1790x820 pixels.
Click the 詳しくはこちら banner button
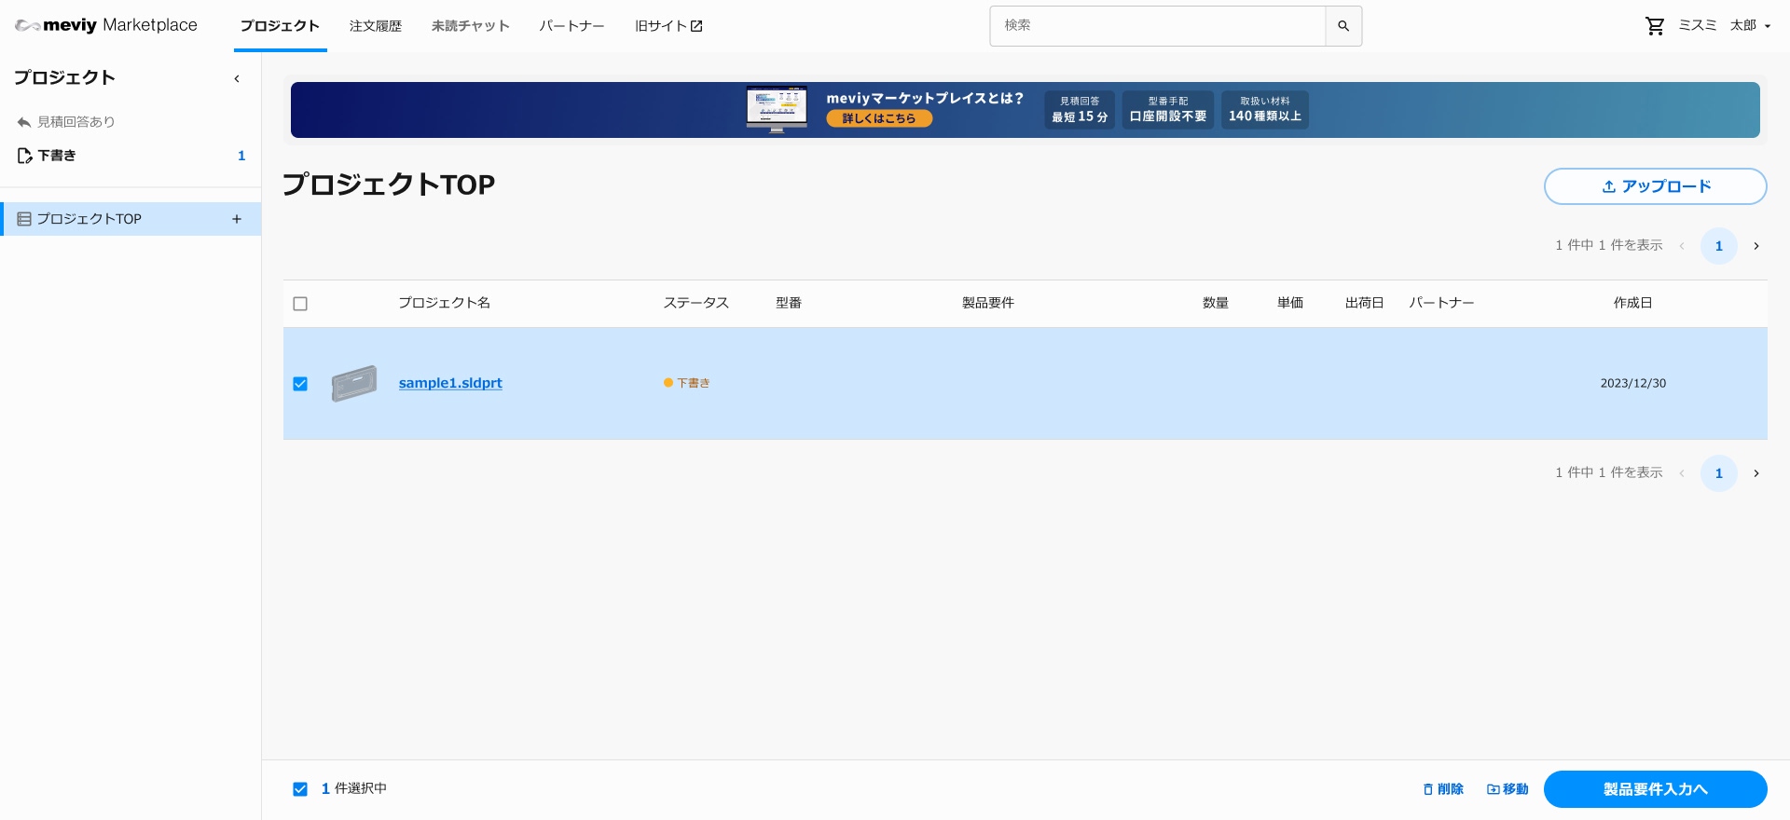[x=879, y=118]
